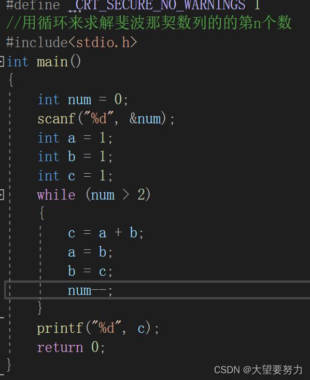The height and width of the screenshot is (380, 310).
Task: Click 'a = b;' statement
Action: (x=90, y=252)
